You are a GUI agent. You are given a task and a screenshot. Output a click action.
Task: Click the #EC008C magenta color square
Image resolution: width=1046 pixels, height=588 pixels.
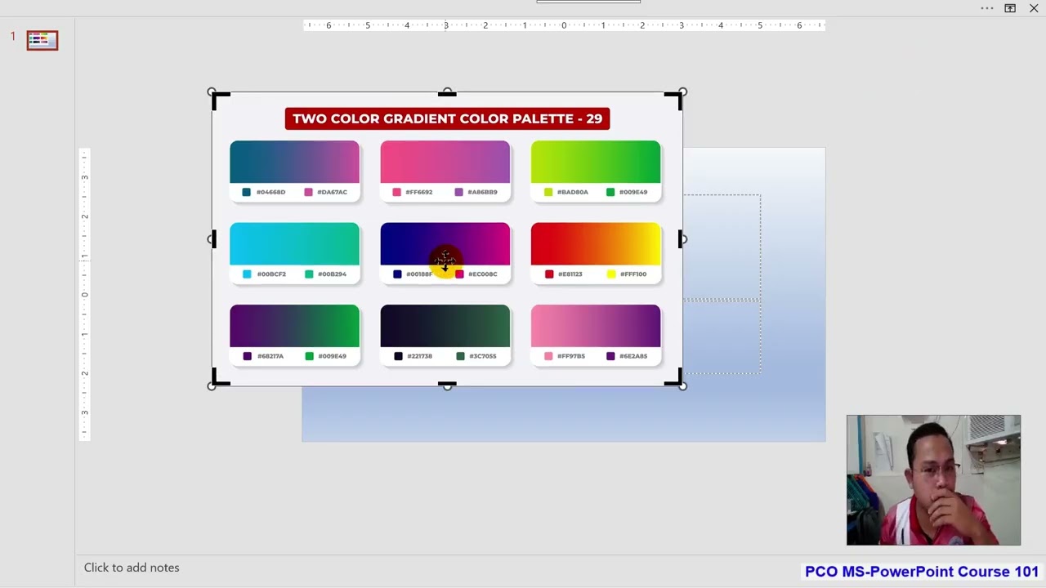click(459, 274)
